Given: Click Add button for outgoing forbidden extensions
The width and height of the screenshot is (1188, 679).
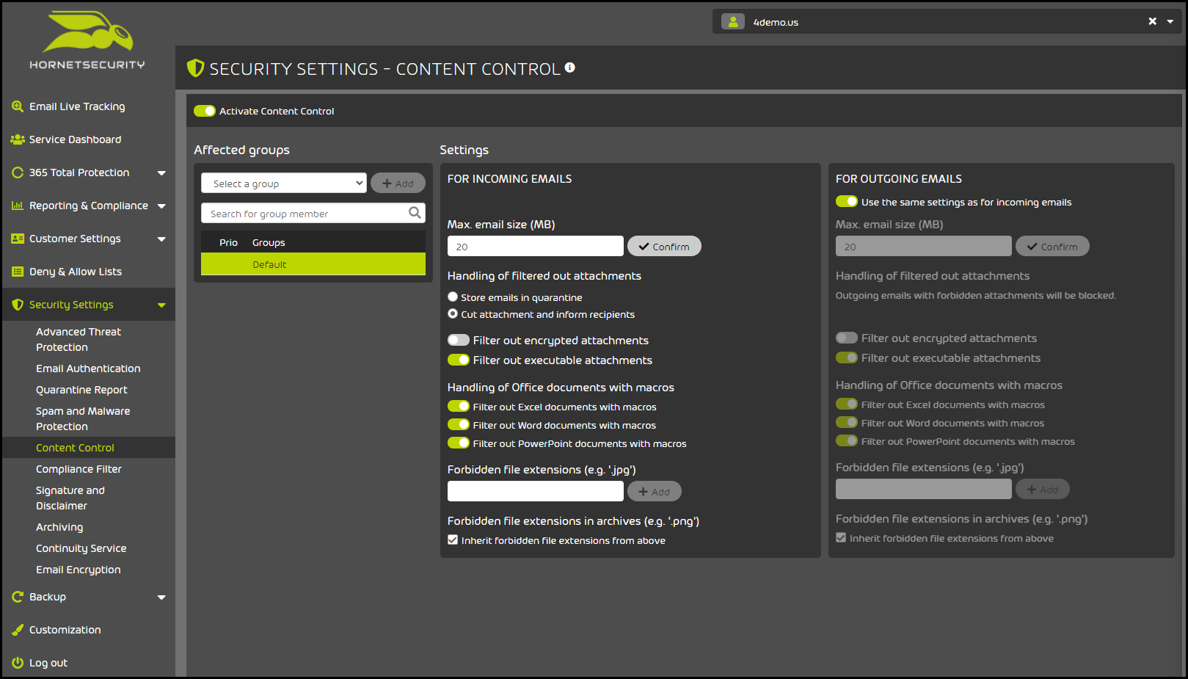Looking at the screenshot, I should pyautogui.click(x=1043, y=489).
